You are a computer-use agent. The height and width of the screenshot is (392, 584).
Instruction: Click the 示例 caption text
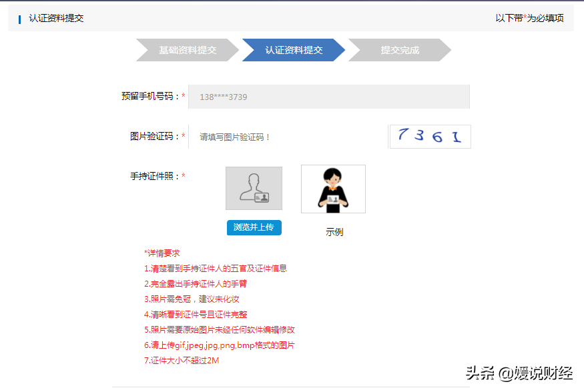pos(334,232)
